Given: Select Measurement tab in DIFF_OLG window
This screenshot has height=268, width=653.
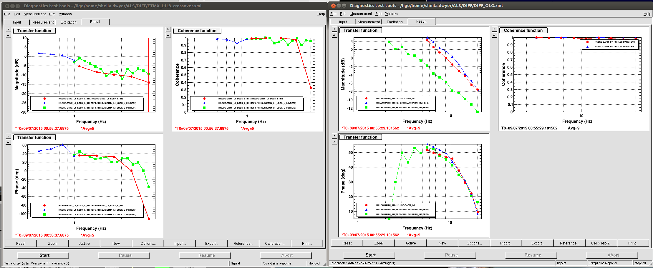Looking at the screenshot, I should click(x=369, y=22).
